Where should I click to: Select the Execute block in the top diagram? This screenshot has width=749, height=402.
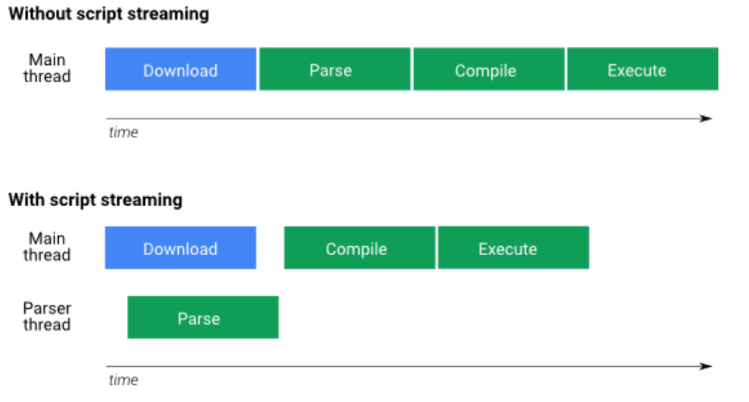tap(642, 70)
